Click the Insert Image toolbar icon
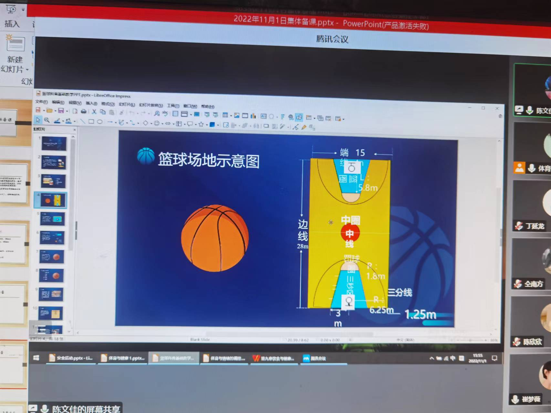 tap(237, 116)
